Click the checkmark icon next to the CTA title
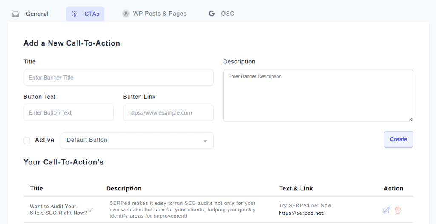 [90, 210]
